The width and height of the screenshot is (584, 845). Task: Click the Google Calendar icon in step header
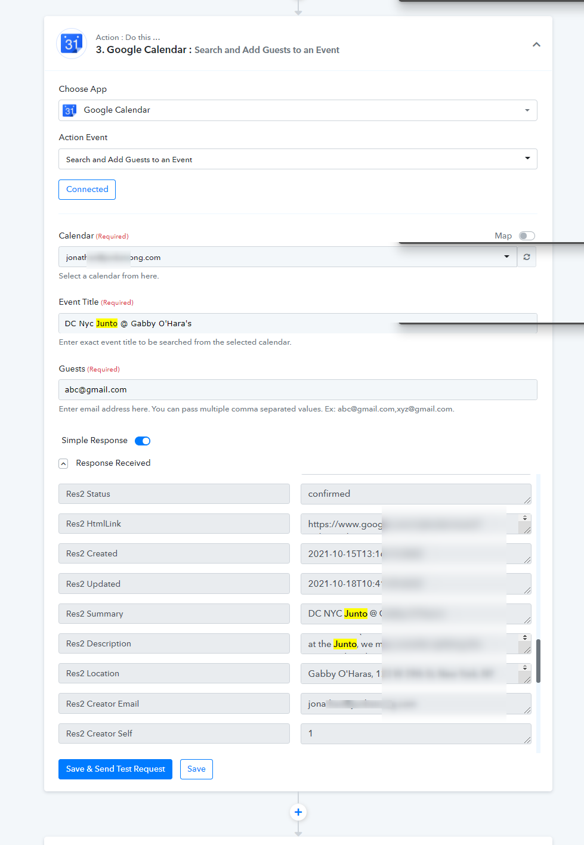[72, 44]
